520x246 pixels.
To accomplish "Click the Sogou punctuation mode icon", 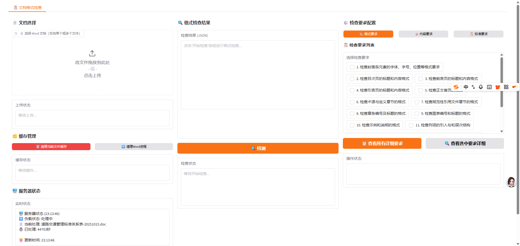I will [x=473, y=87].
